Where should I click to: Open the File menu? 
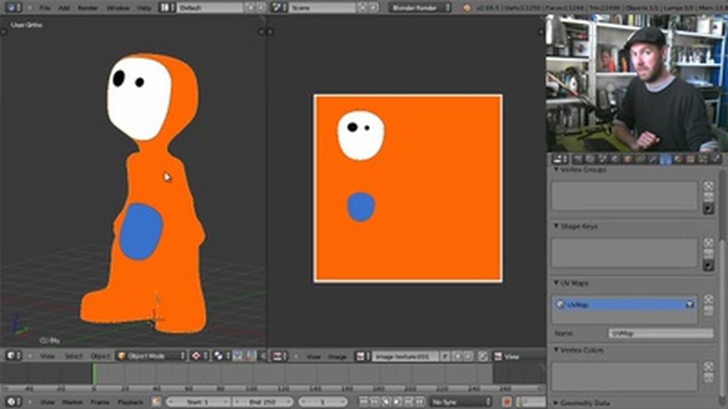[45, 8]
